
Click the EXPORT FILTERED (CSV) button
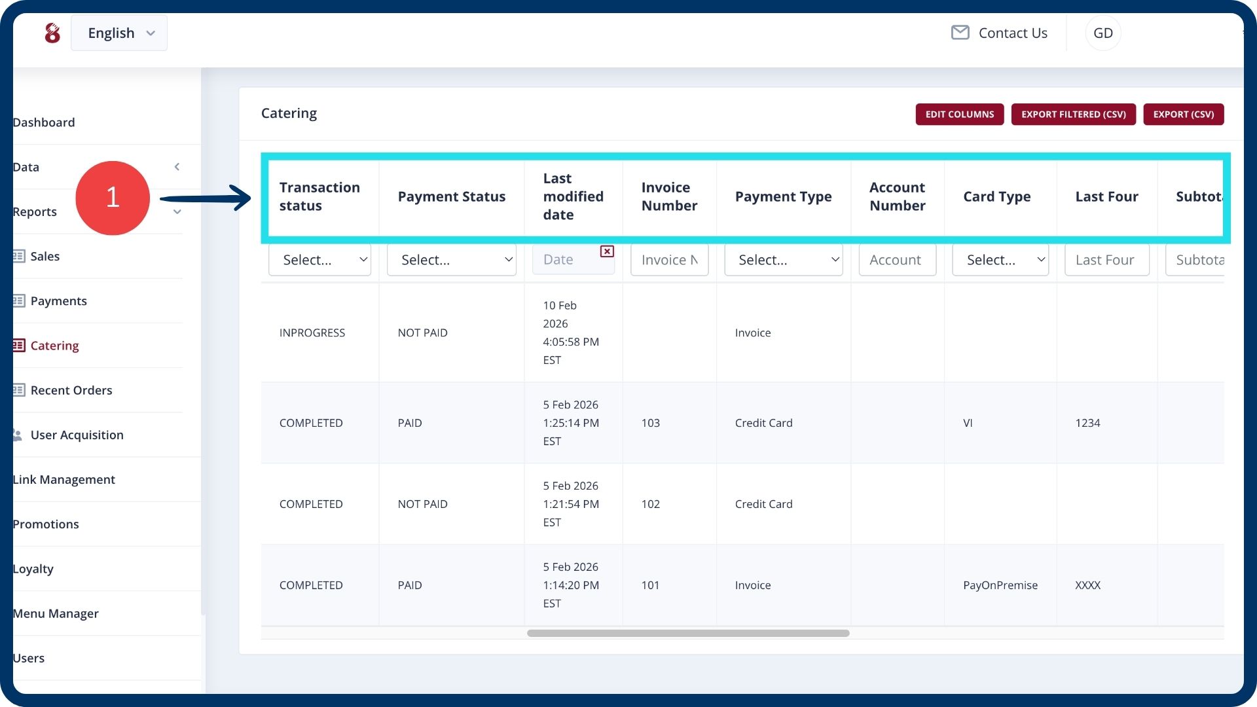1073,114
